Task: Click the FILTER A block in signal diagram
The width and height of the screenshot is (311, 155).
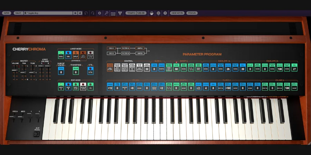Action: (125, 48)
